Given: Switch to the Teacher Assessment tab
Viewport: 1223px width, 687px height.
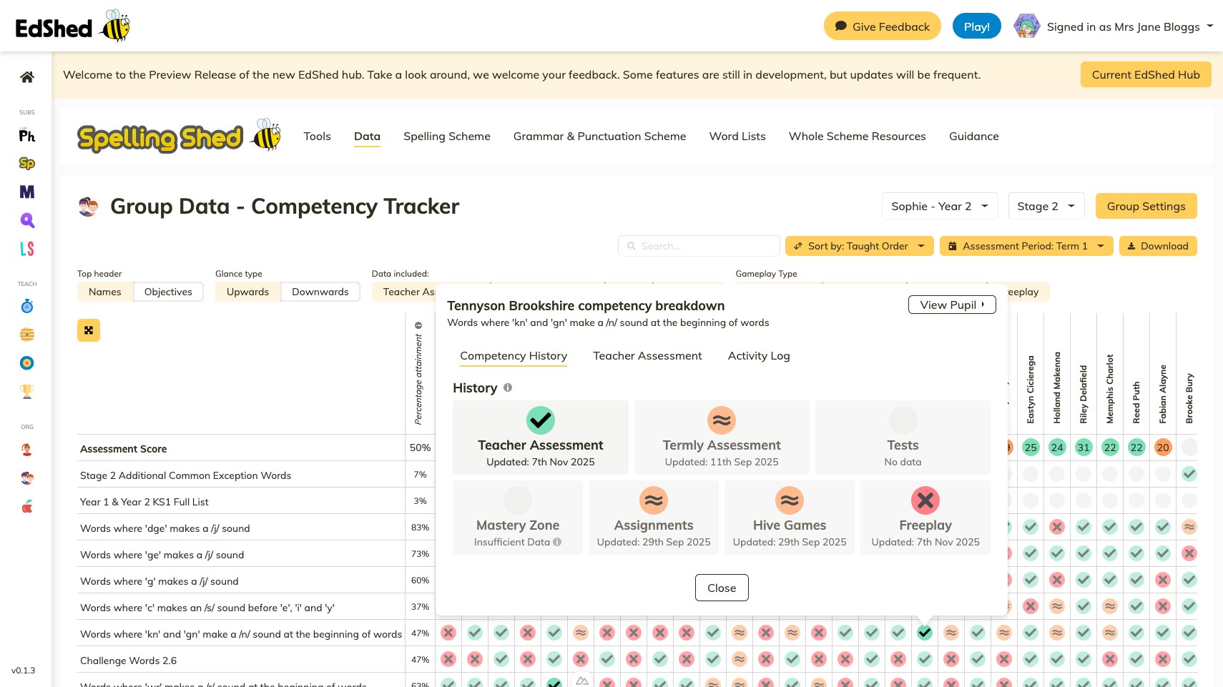Looking at the screenshot, I should coord(647,356).
